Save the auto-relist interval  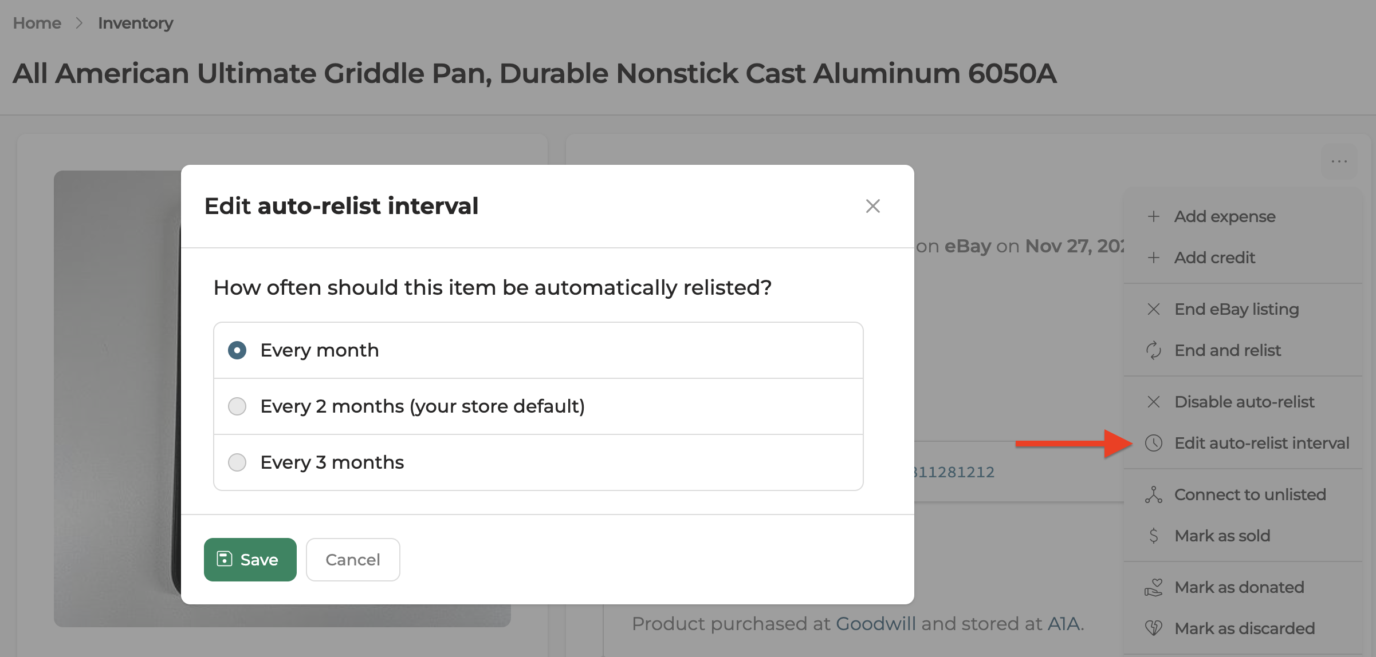coord(250,560)
